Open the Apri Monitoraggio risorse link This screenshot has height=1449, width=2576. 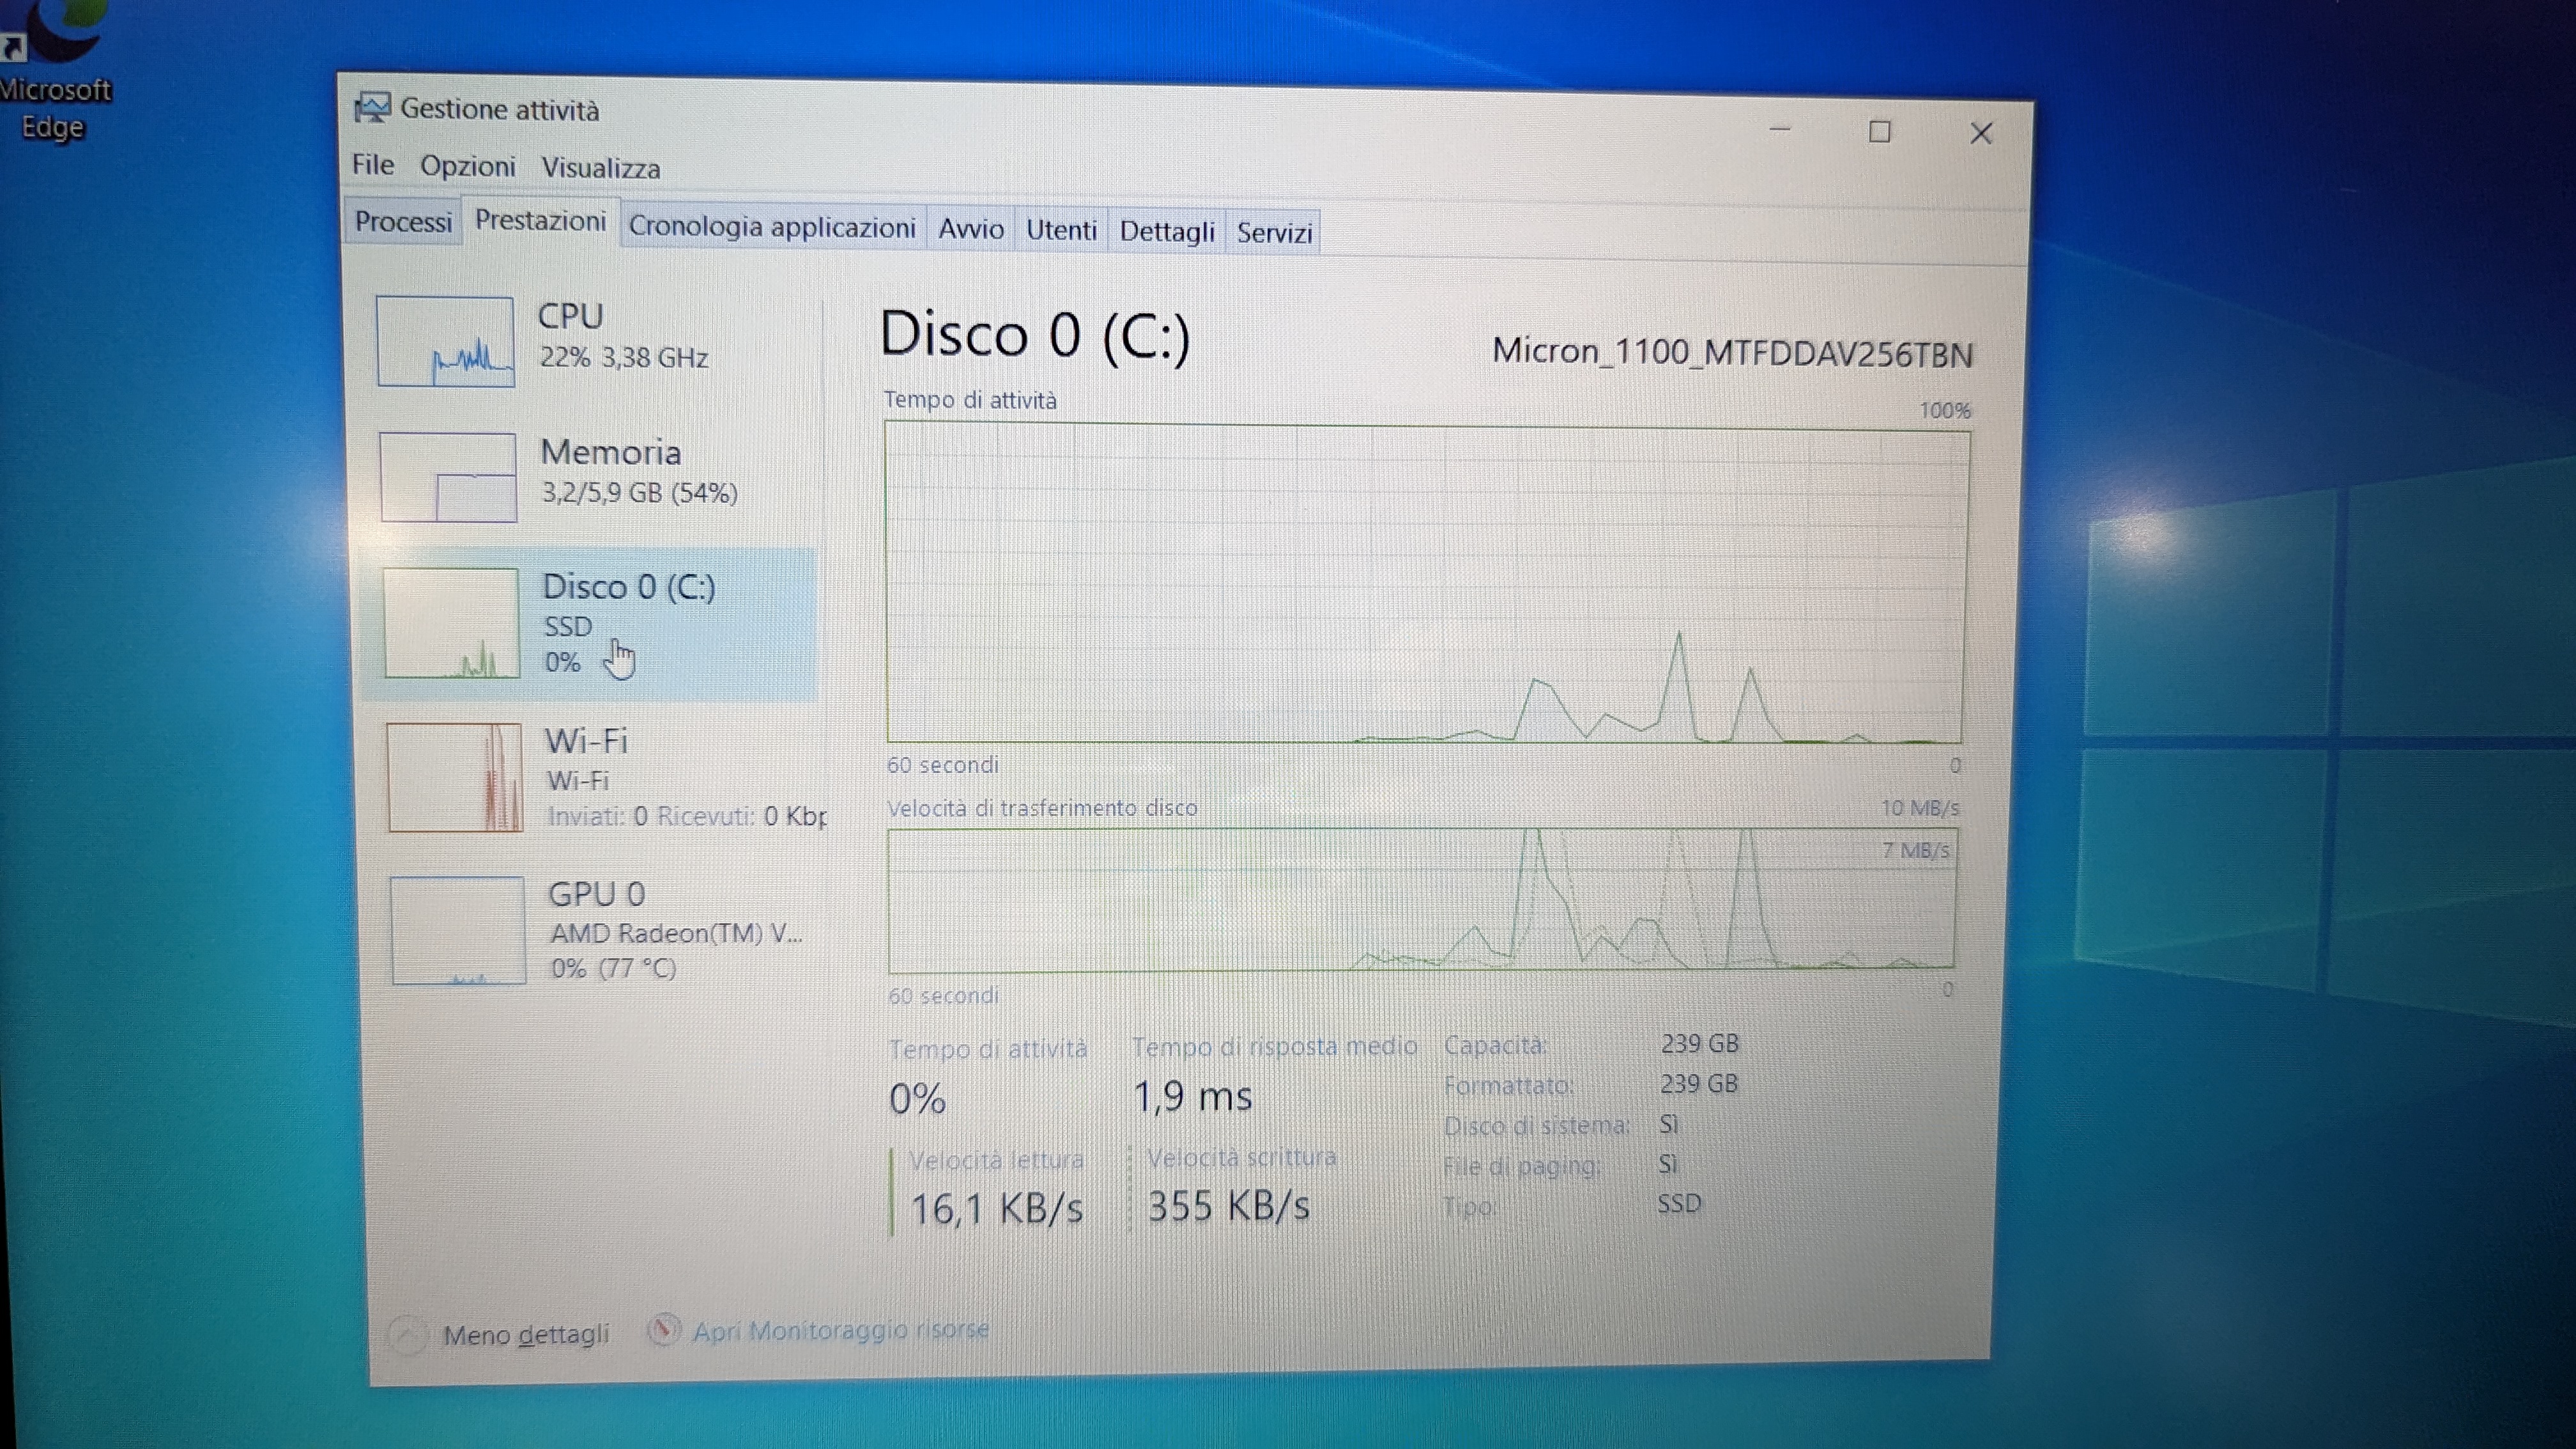(840, 1330)
